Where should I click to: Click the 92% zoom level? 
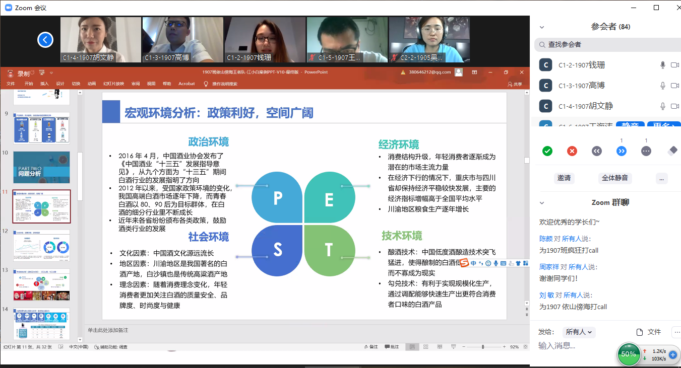point(514,347)
